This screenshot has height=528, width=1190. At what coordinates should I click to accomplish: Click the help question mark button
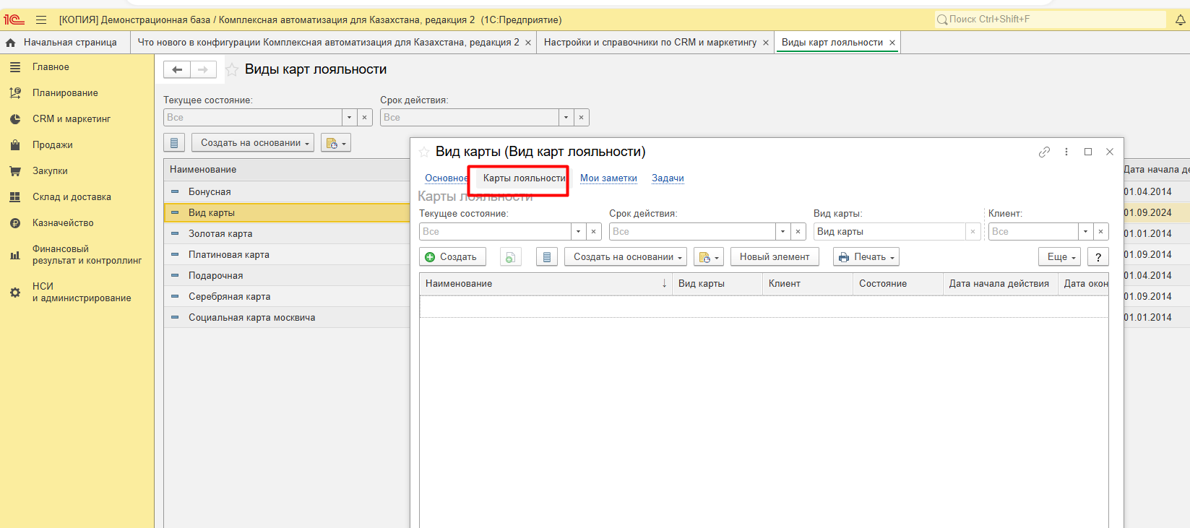point(1098,257)
